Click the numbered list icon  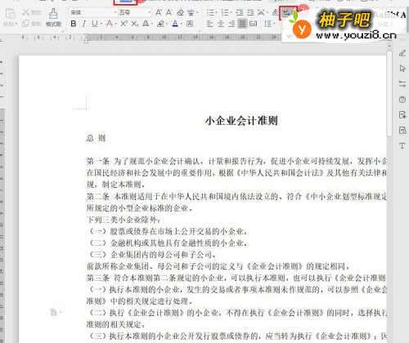click(x=225, y=12)
